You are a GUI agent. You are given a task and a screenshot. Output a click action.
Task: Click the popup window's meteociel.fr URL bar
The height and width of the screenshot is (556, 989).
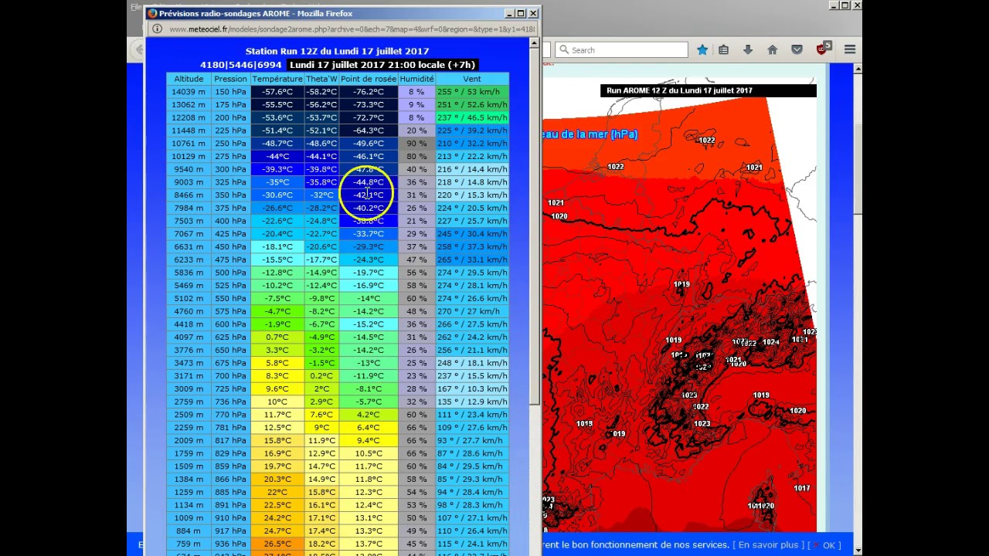click(352, 29)
